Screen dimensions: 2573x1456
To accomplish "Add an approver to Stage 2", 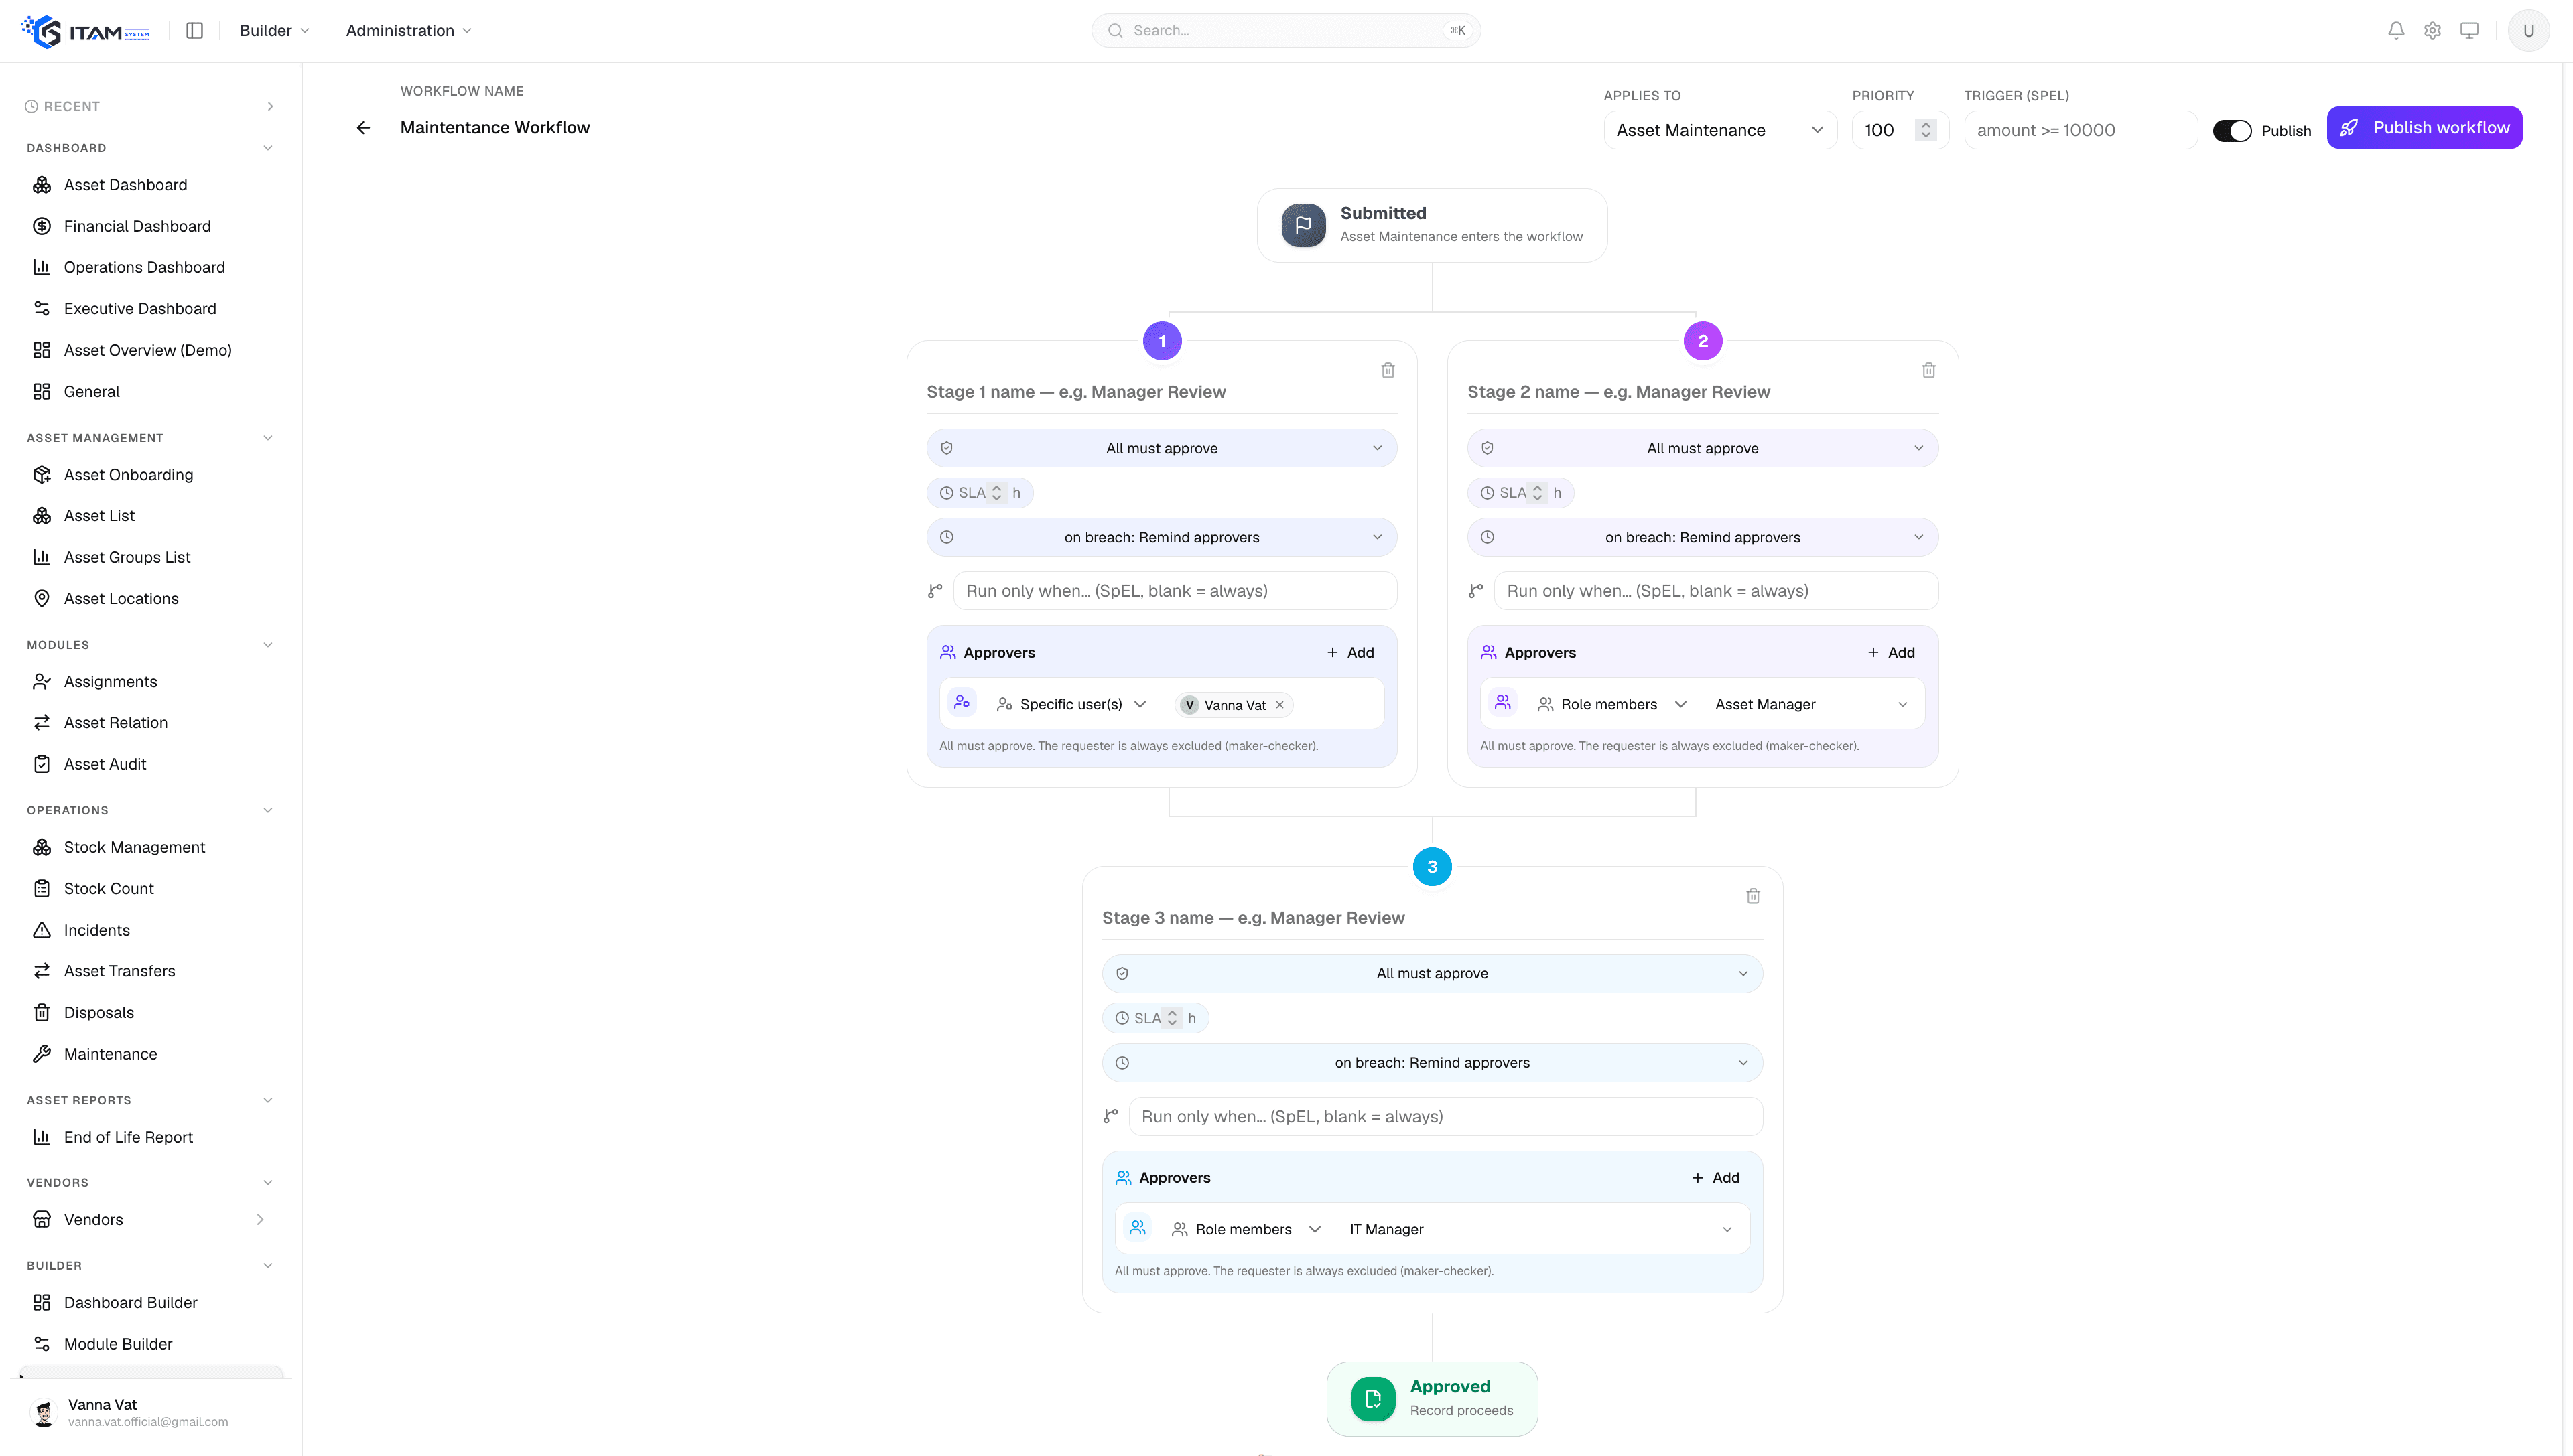I will pos(1891,653).
